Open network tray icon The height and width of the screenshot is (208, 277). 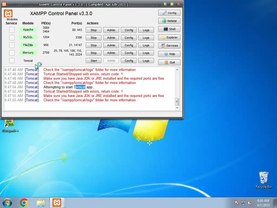243,203
